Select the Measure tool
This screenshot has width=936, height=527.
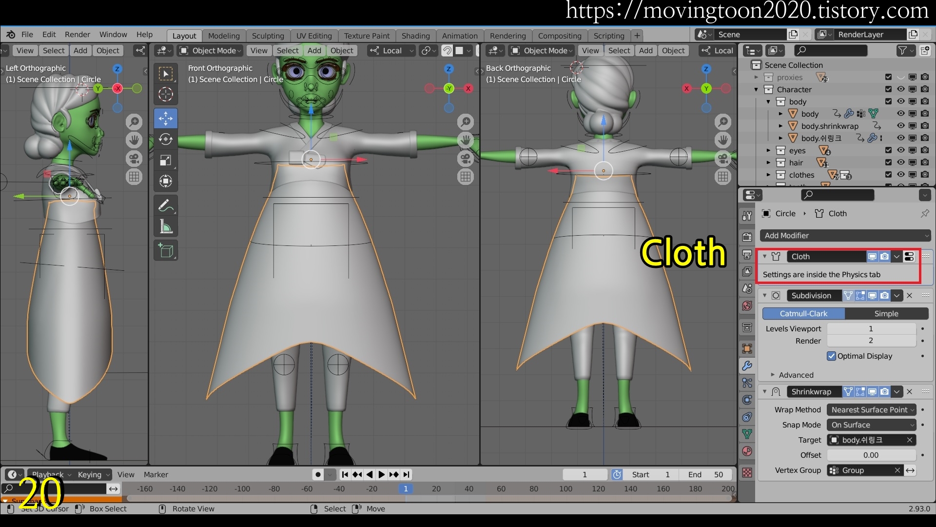[166, 227]
